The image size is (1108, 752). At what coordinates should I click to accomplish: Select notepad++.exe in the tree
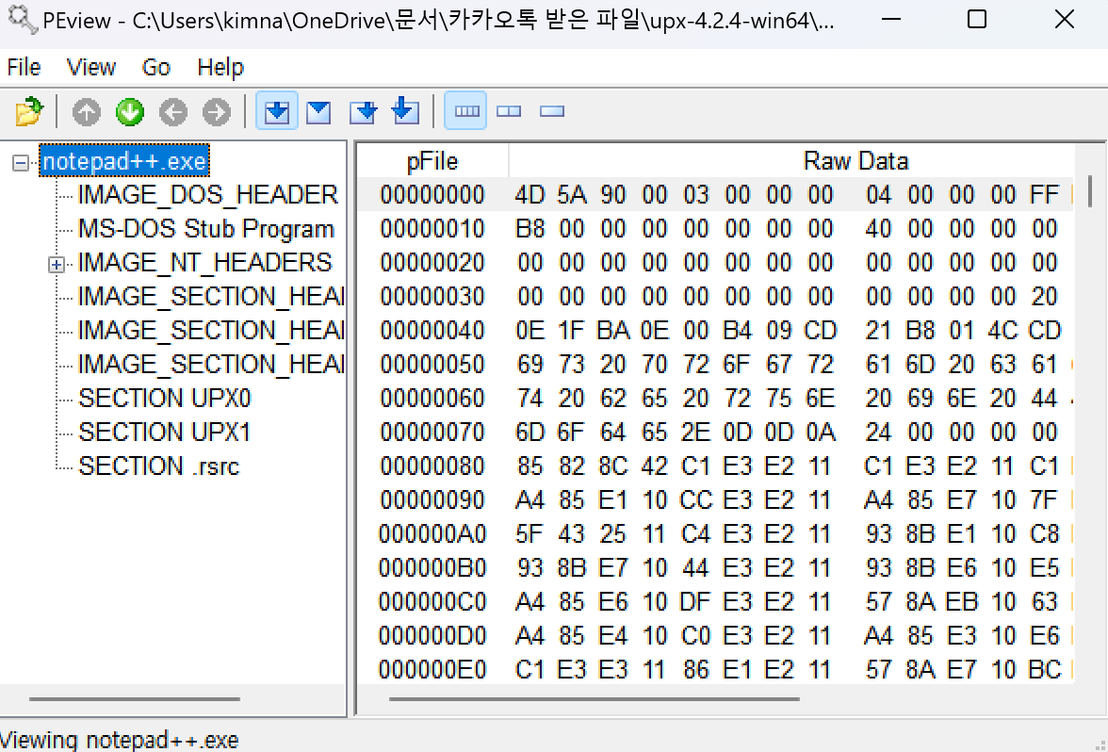coord(124,161)
